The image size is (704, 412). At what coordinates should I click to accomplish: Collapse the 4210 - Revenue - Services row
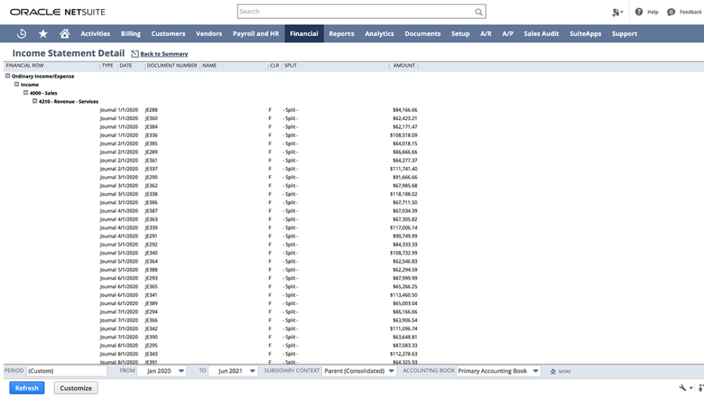pyautogui.click(x=35, y=101)
